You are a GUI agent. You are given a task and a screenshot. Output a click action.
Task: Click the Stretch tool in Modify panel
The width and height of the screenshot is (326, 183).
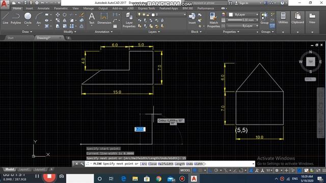(x=58, y=26)
